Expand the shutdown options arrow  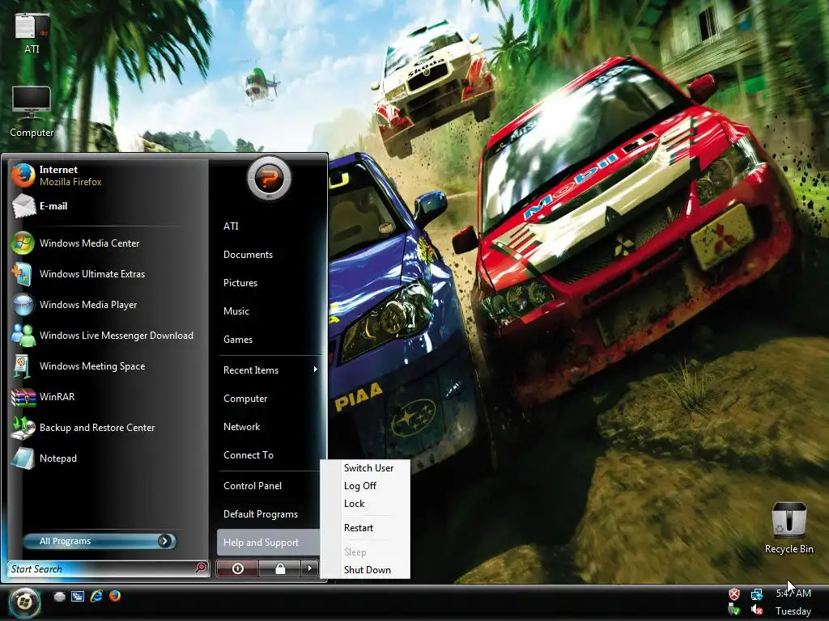(x=310, y=568)
